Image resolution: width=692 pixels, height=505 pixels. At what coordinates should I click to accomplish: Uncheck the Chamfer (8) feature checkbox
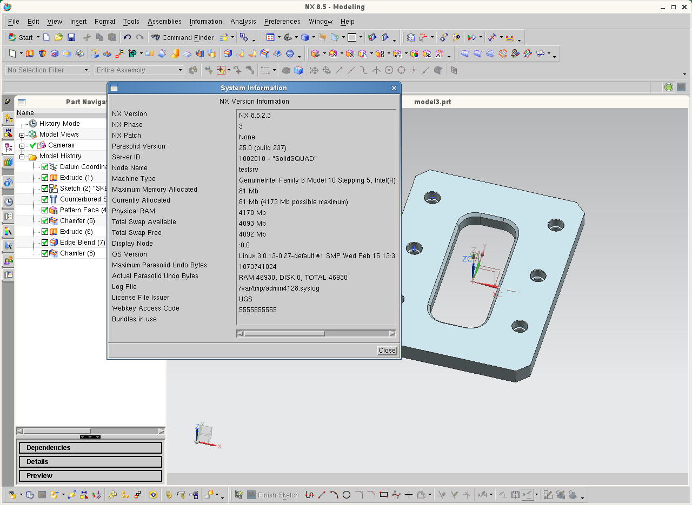45,253
